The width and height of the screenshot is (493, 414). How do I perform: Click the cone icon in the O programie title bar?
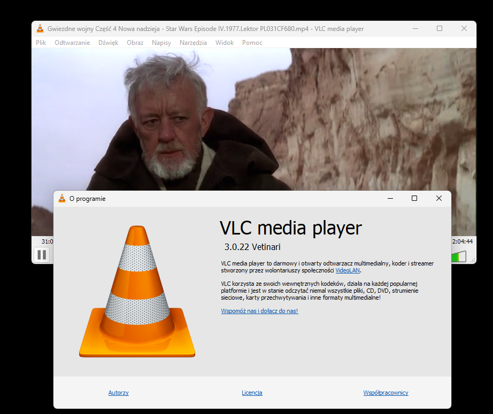point(62,198)
